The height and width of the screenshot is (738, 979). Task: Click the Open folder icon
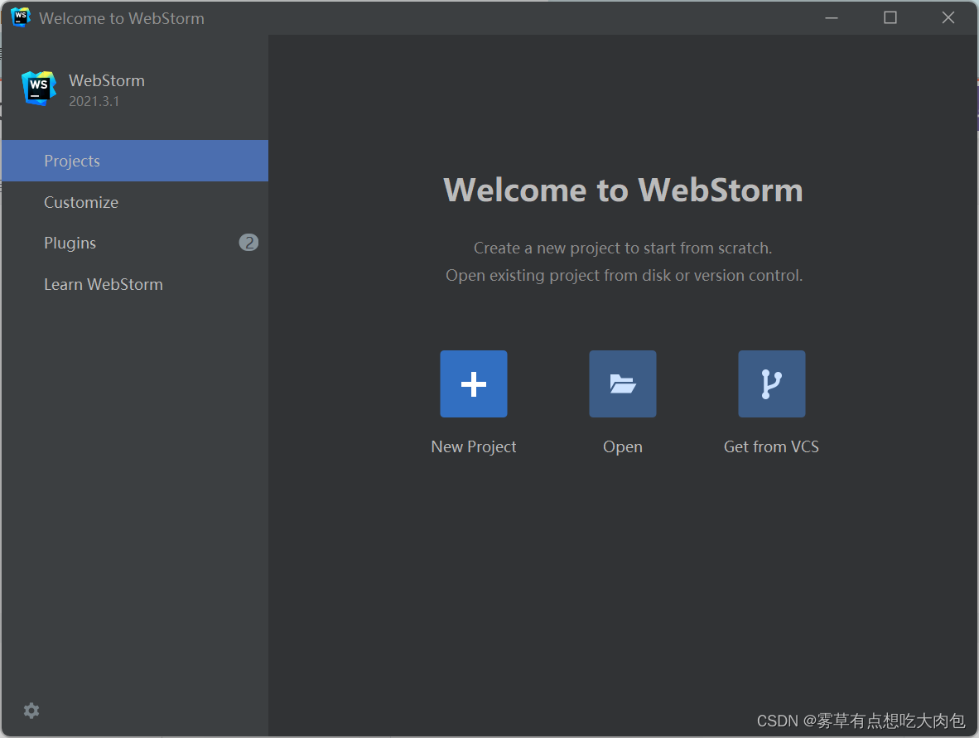[x=623, y=383]
